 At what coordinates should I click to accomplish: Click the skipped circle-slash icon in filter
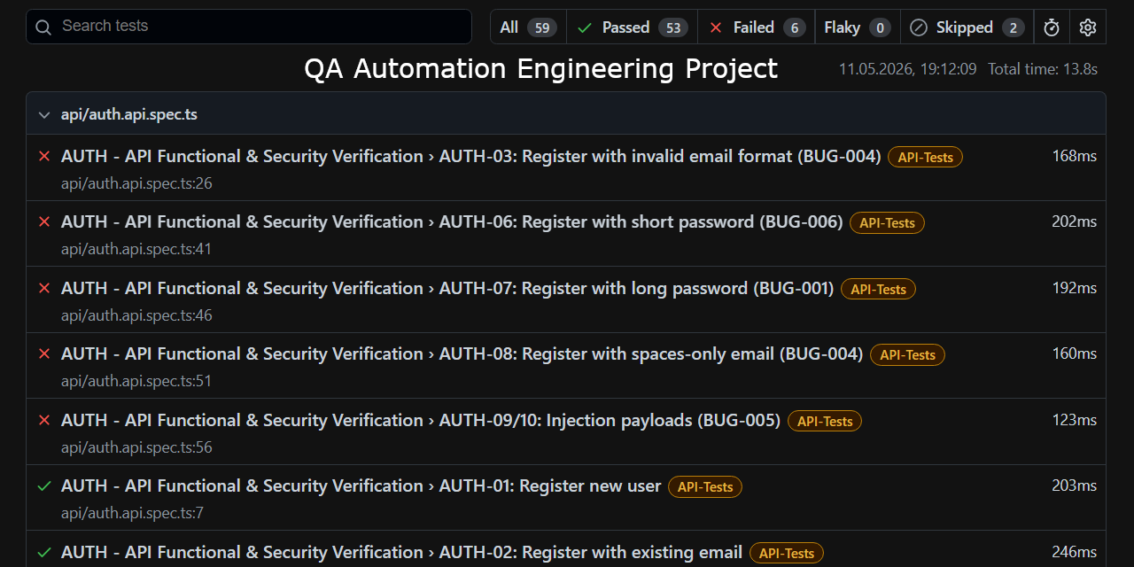(919, 28)
